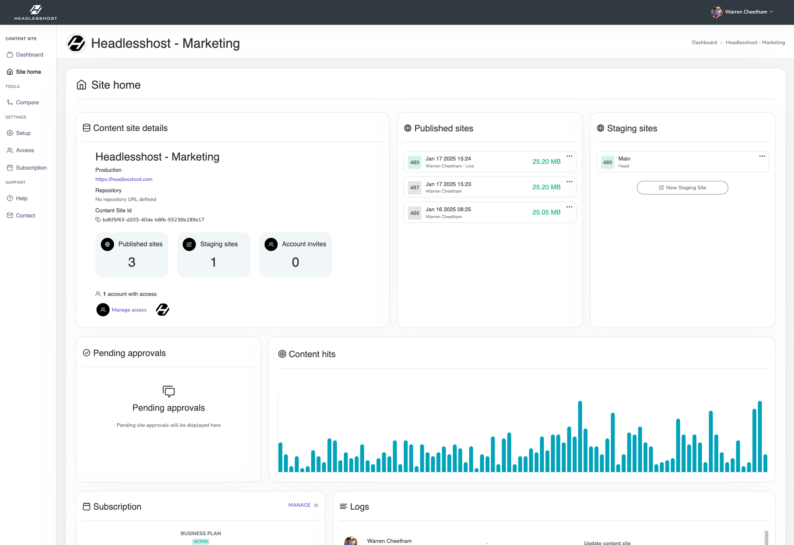The image size is (794, 545).
Task: Click the Account invites icon tile
Action: 271,244
